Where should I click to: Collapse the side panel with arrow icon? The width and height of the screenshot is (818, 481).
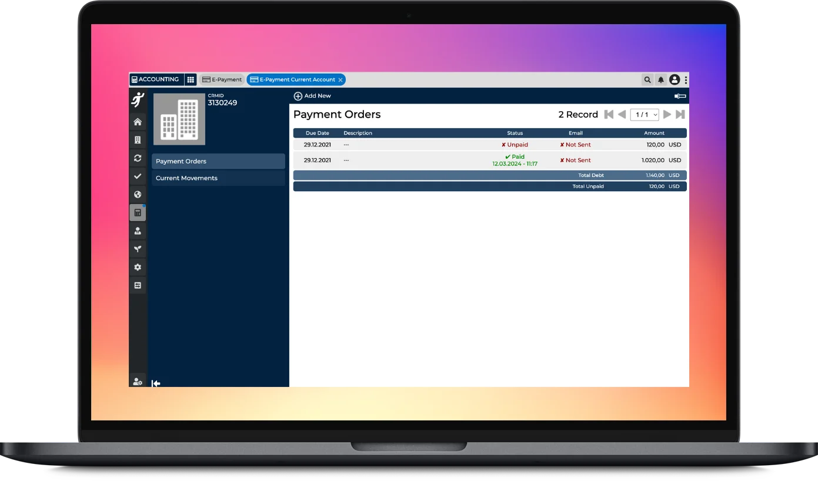coord(156,383)
